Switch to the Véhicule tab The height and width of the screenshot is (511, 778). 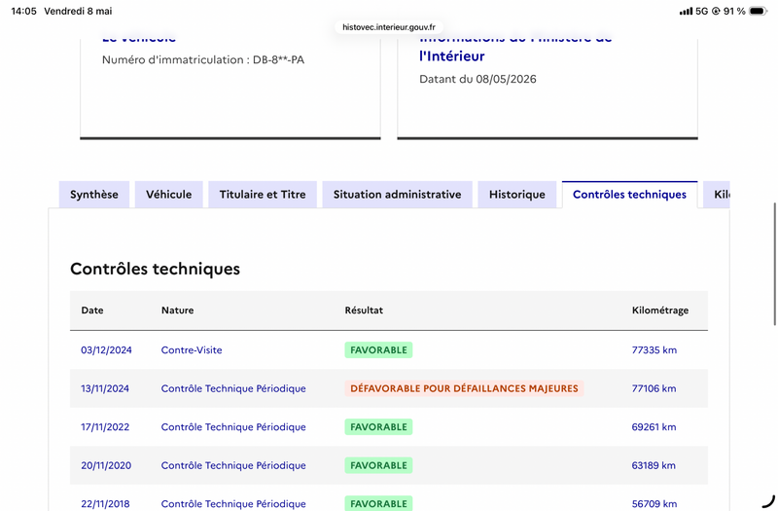(168, 194)
